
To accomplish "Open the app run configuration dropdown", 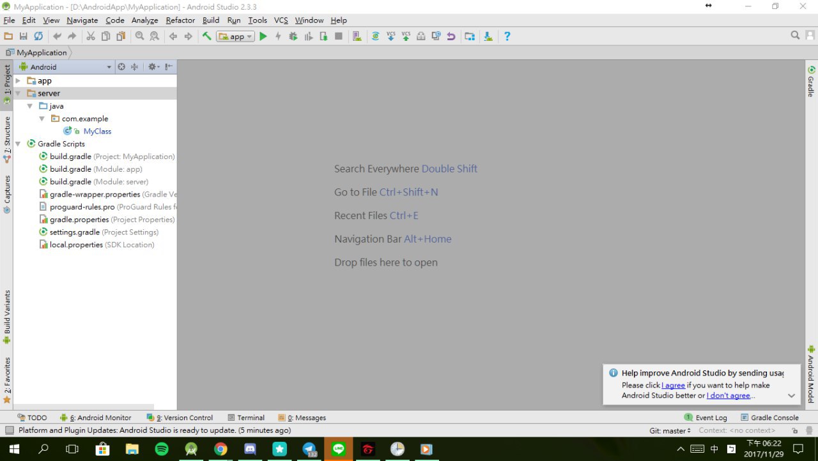I will (x=236, y=36).
